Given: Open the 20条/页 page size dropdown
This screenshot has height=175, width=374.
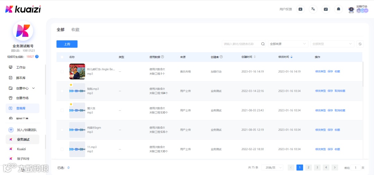Looking at the screenshot, I should (x=272, y=167).
